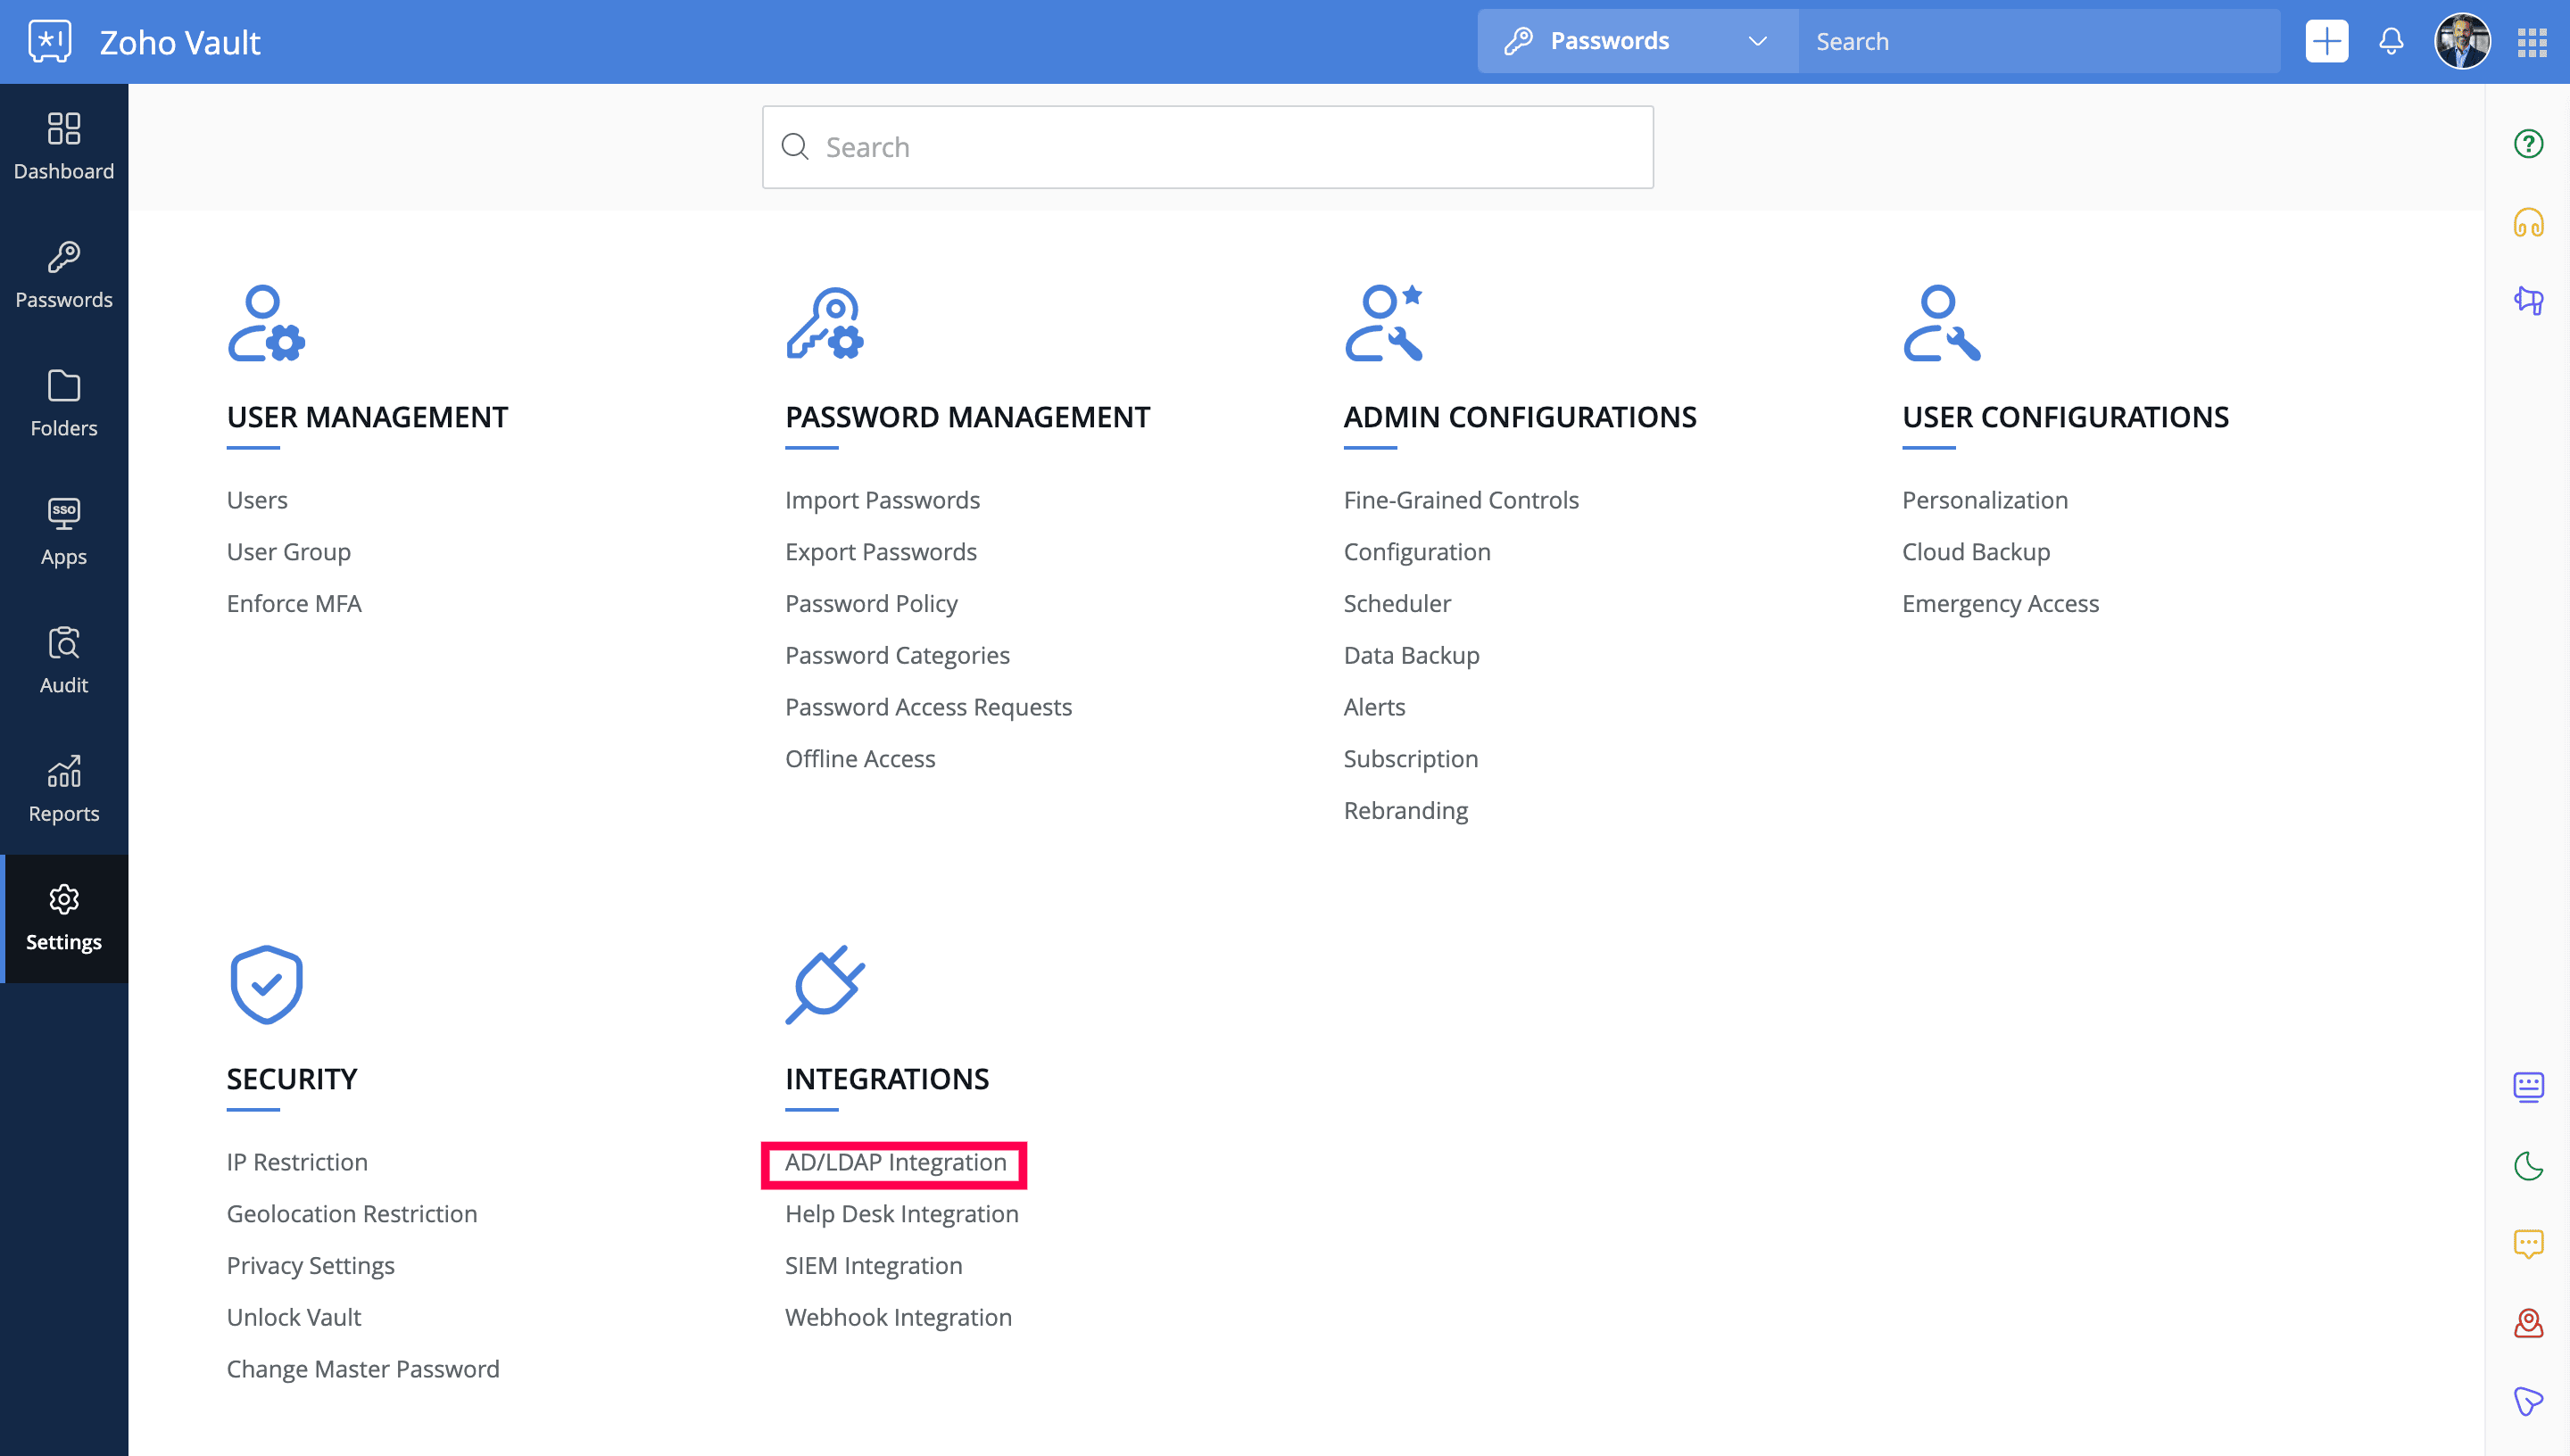
Task: Click the settings search input field
Action: point(1208,147)
